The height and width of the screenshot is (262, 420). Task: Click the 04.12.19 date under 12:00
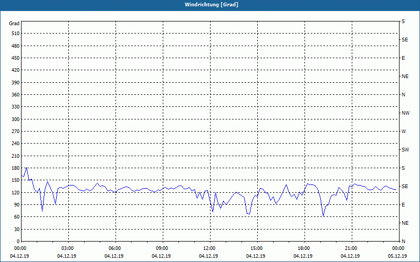pos(208,256)
